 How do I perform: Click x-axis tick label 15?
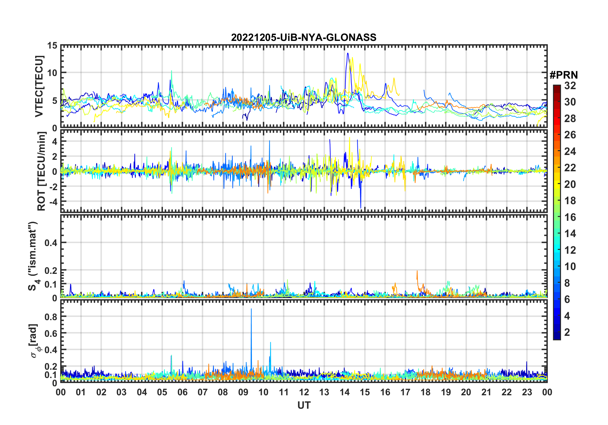point(365,392)
